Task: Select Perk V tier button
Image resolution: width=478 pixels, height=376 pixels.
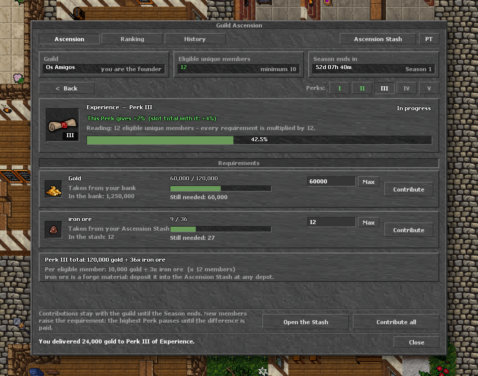Action: [x=429, y=88]
